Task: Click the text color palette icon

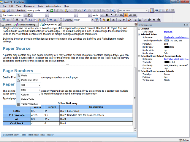Action: pos(104,20)
